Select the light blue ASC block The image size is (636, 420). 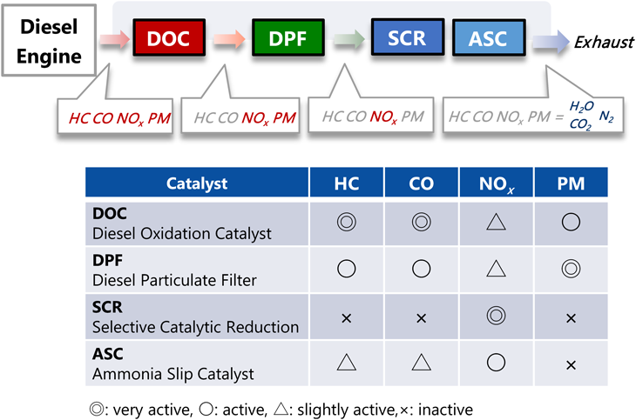[489, 37]
